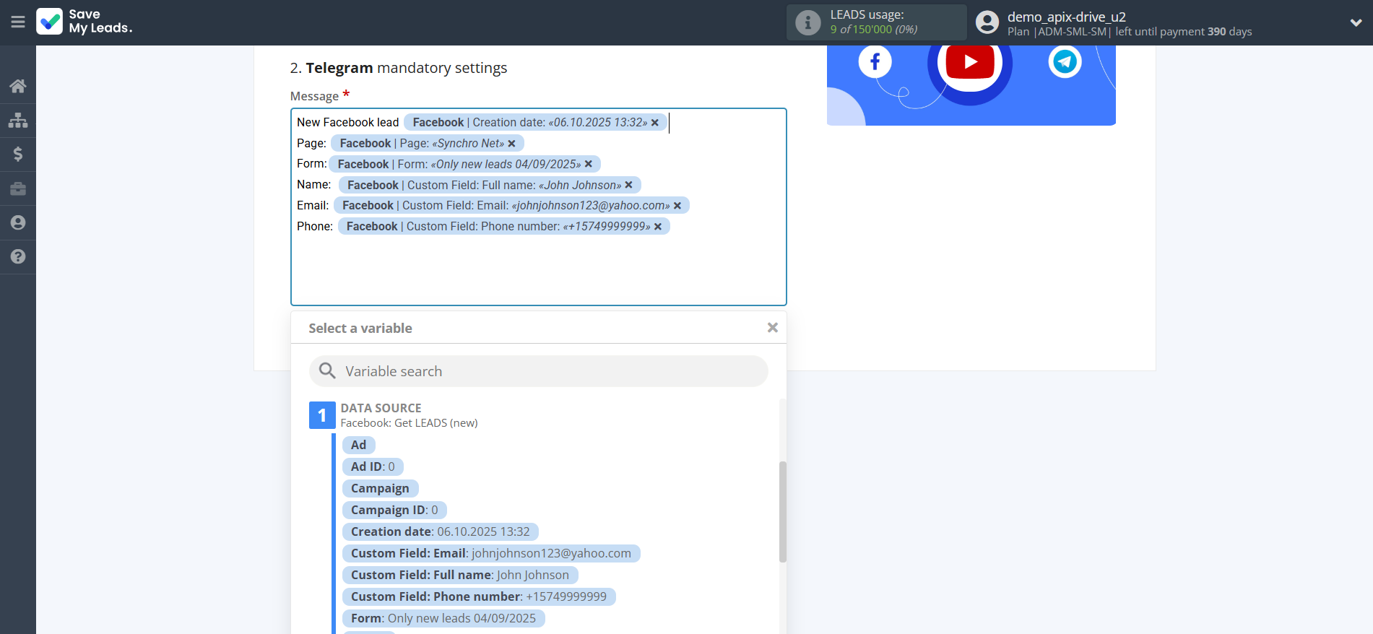Open the connections sitemap sidebar icon
Viewport: 1373px width, 634px height.
coord(18,120)
